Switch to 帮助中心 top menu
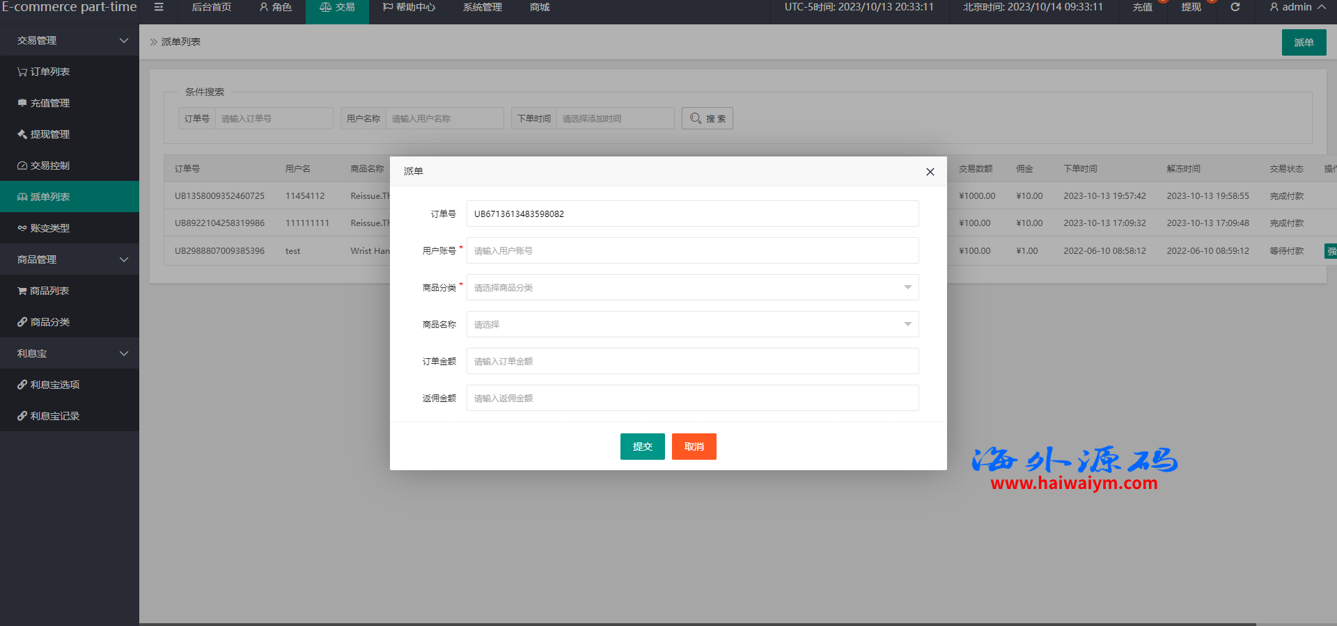Screen dimensions: 1337x626 [x=409, y=7]
